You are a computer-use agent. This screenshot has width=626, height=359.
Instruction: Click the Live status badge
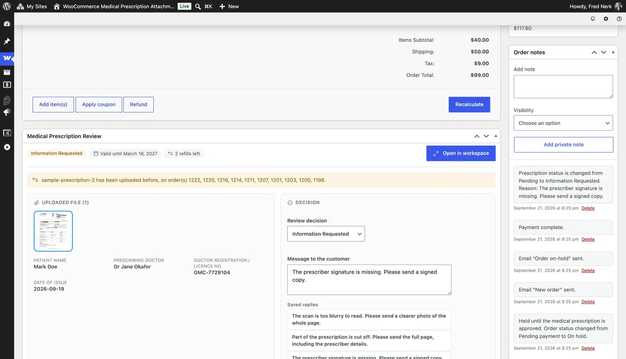pos(184,6)
